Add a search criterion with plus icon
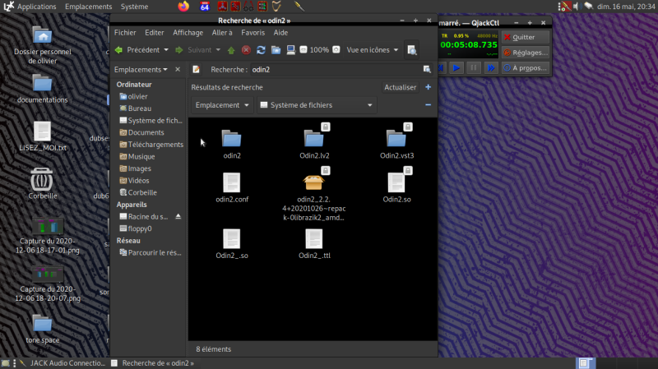The width and height of the screenshot is (658, 369). point(428,87)
